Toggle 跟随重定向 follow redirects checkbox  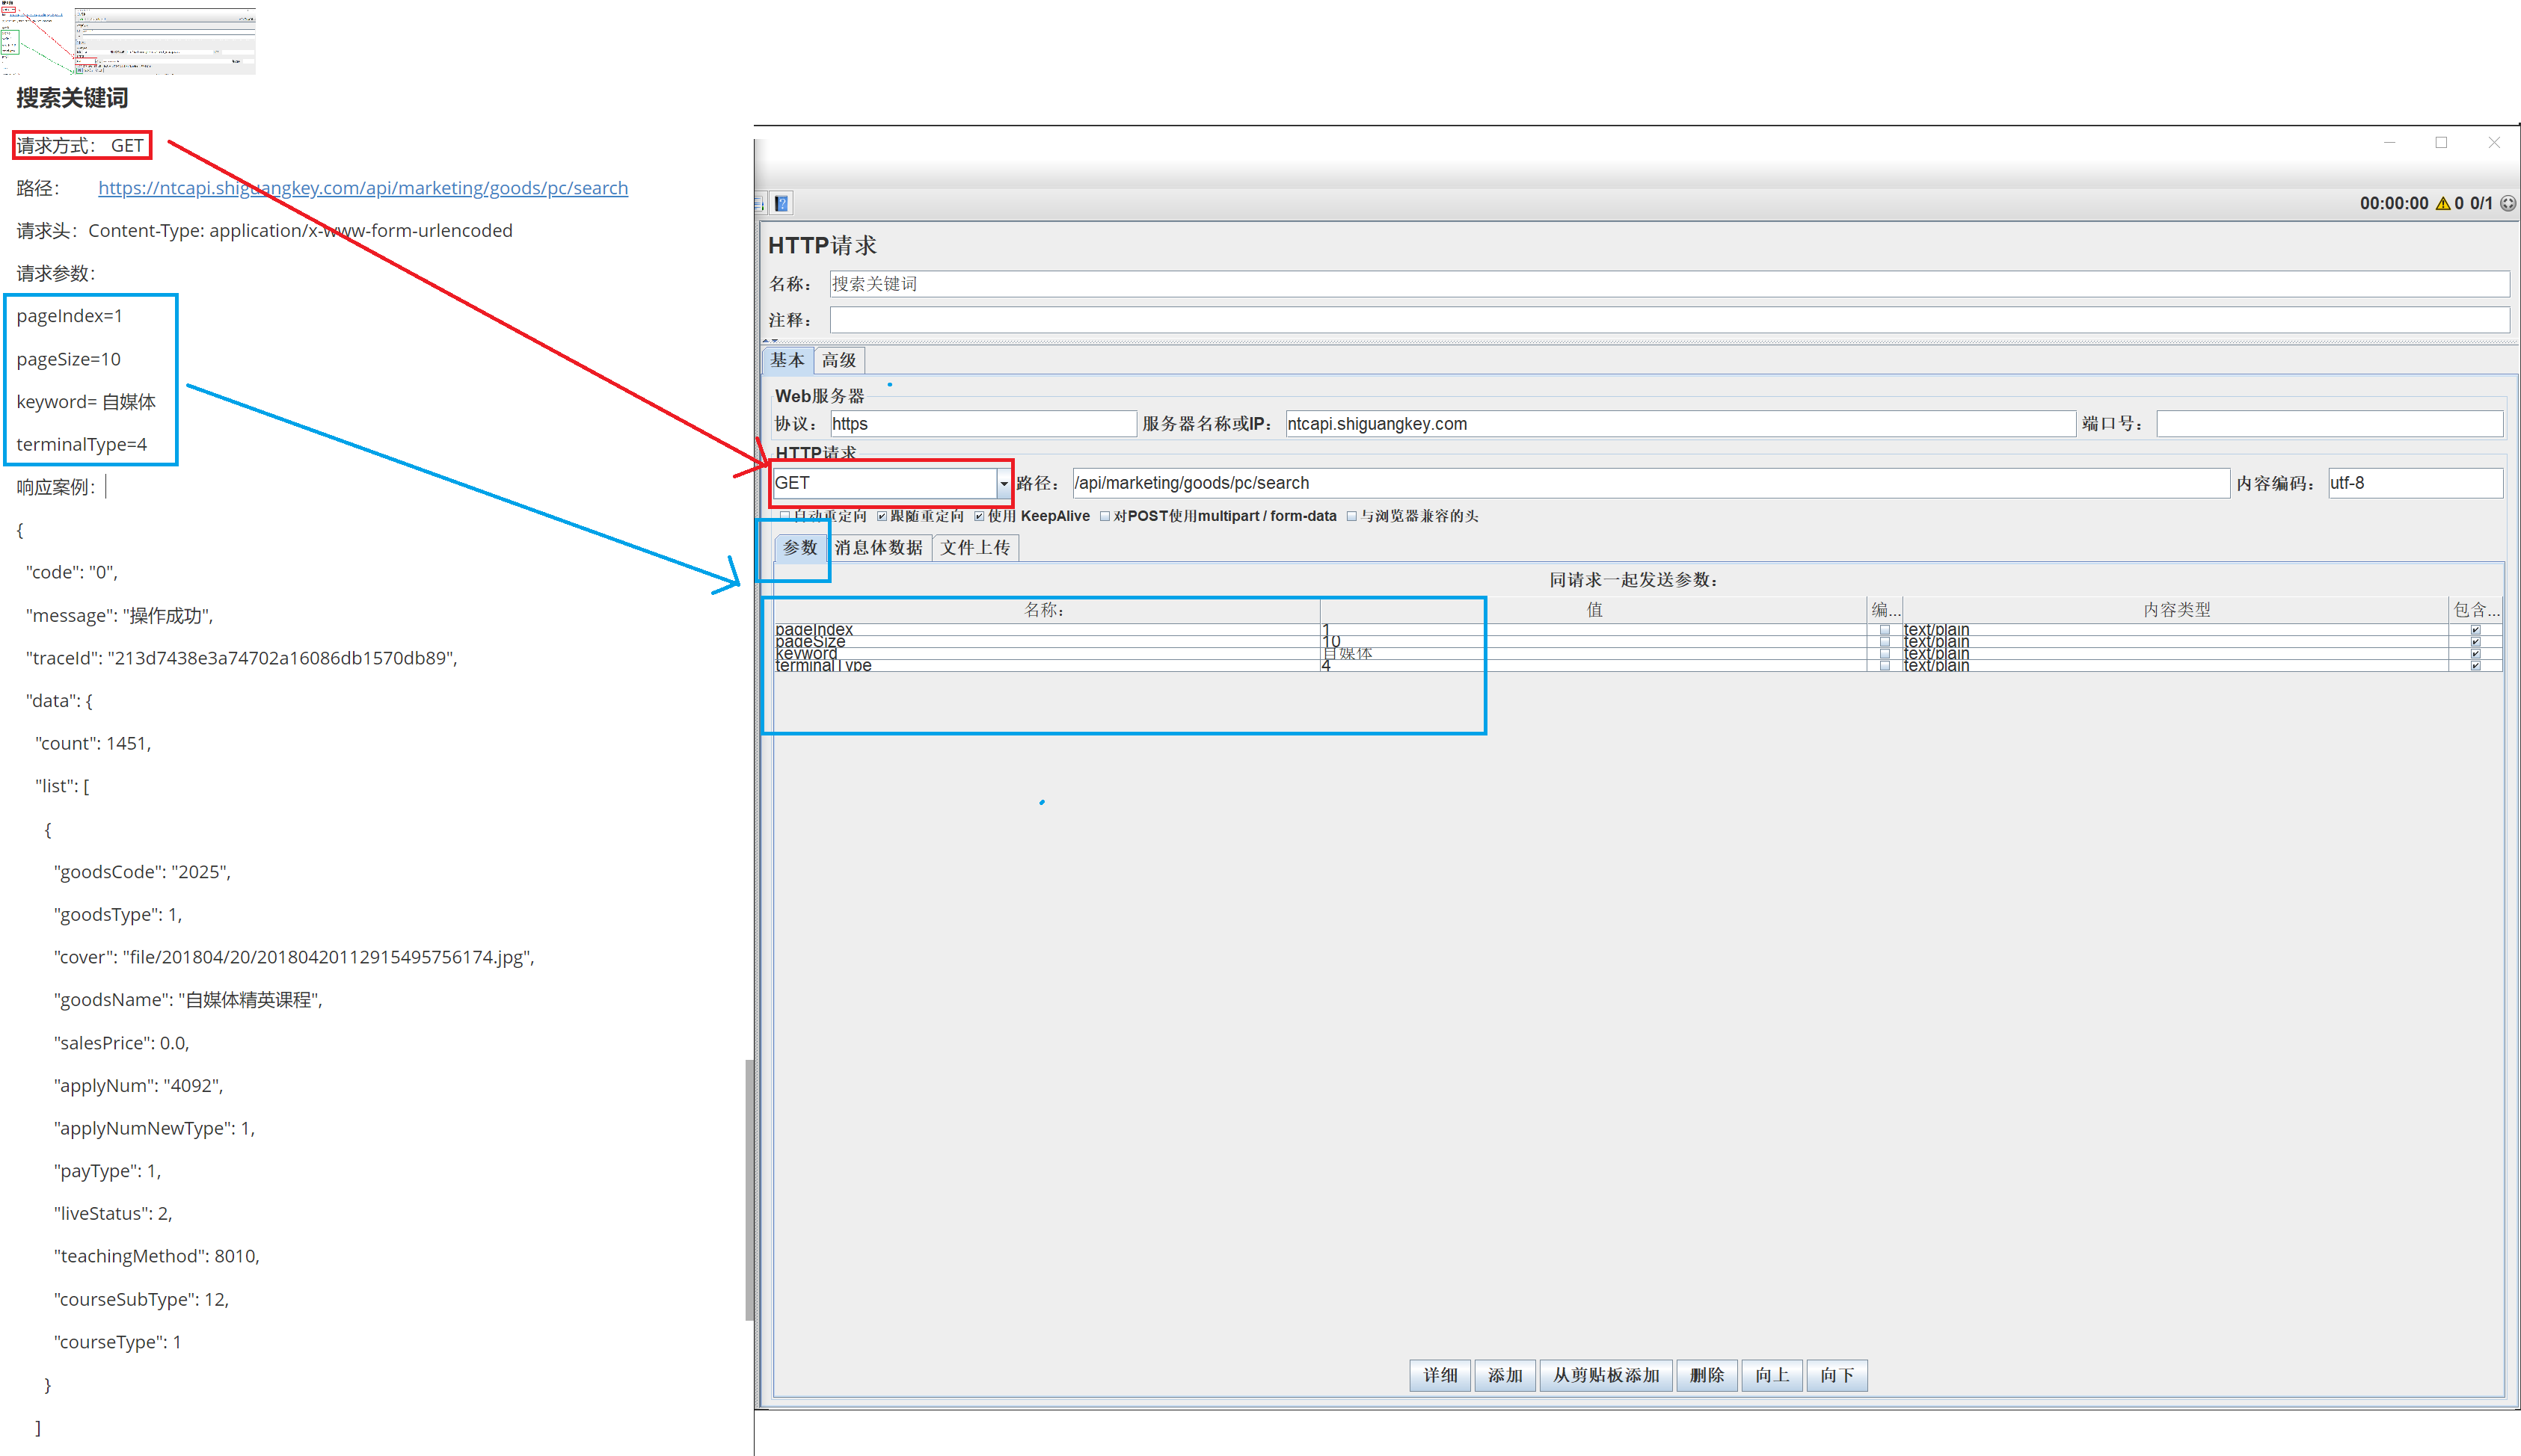click(x=882, y=516)
